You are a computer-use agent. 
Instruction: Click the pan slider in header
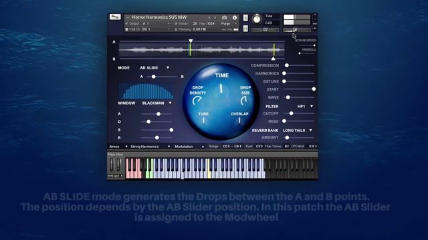point(265,29)
